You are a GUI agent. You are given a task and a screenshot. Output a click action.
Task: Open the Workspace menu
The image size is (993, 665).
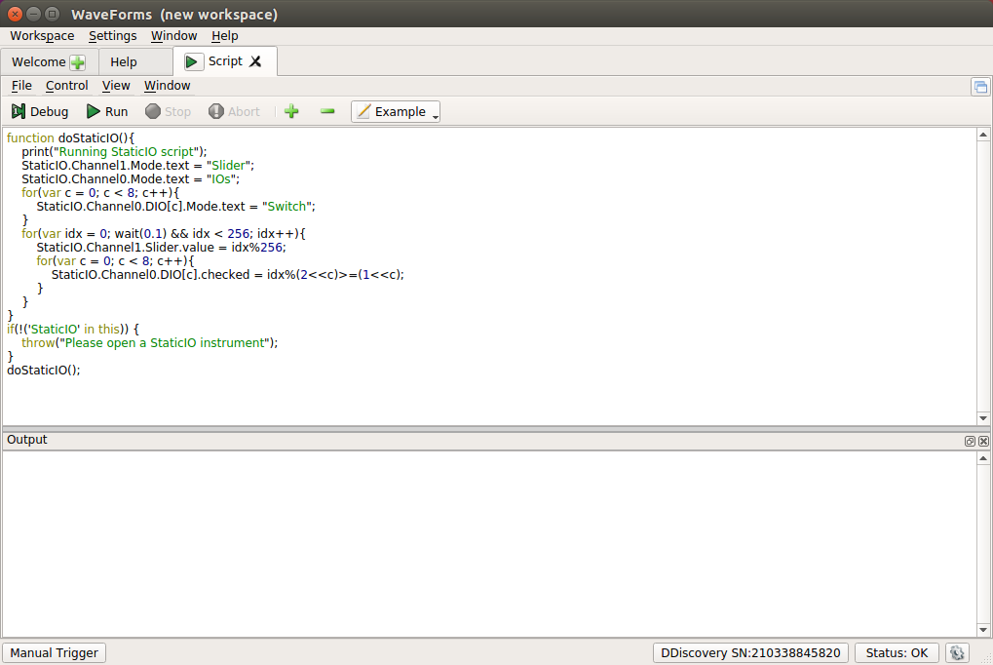pyautogui.click(x=42, y=36)
